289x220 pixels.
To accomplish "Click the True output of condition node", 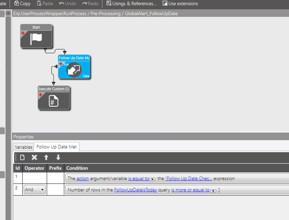I will [x=66, y=64].
